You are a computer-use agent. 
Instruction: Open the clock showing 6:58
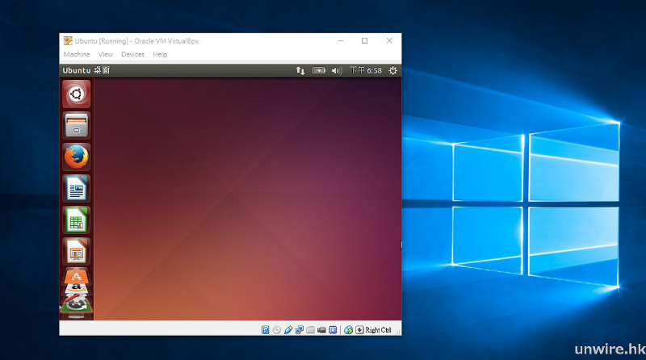(x=366, y=71)
